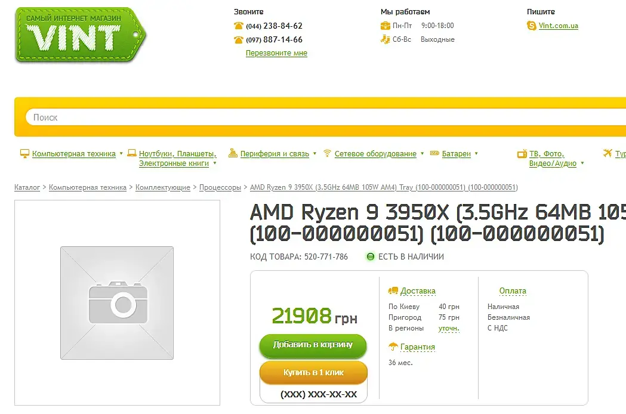Click the Перезвоните мне callback link

point(276,53)
